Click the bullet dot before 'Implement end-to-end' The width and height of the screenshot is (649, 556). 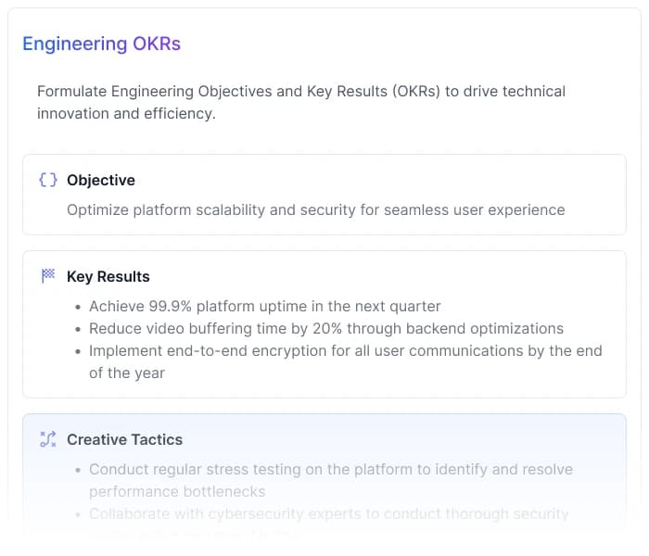point(77,351)
